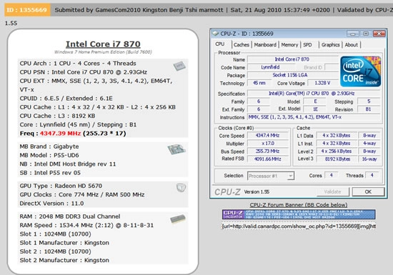393x275 pixels.
Task: Click the CPUID : 6.E.5 line
Action: [x=66, y=99]
